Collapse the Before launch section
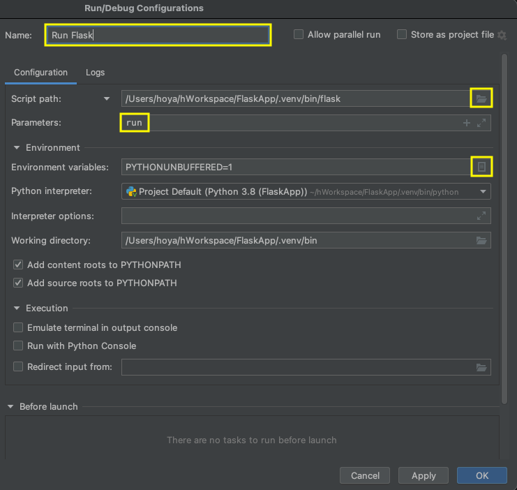The height and width of the screenshot is (490, 517). coord(10,406)
